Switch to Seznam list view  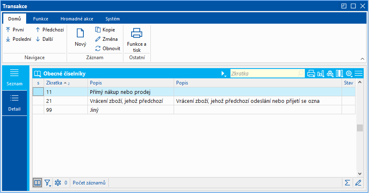click(14, 78)
